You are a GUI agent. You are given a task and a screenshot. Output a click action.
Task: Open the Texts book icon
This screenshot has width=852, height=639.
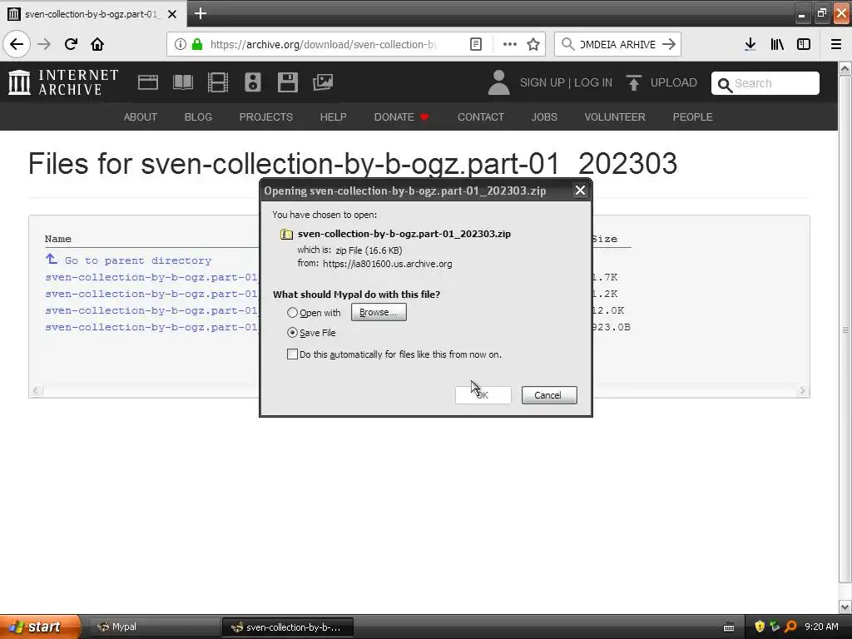tap(182, 82)
